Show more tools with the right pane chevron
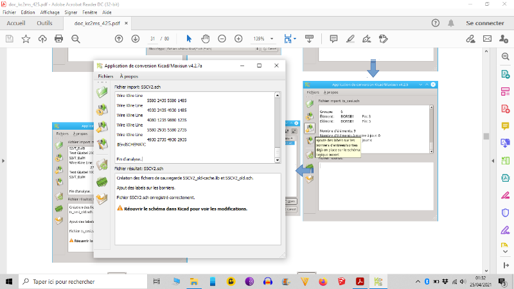 pos(505,252)
